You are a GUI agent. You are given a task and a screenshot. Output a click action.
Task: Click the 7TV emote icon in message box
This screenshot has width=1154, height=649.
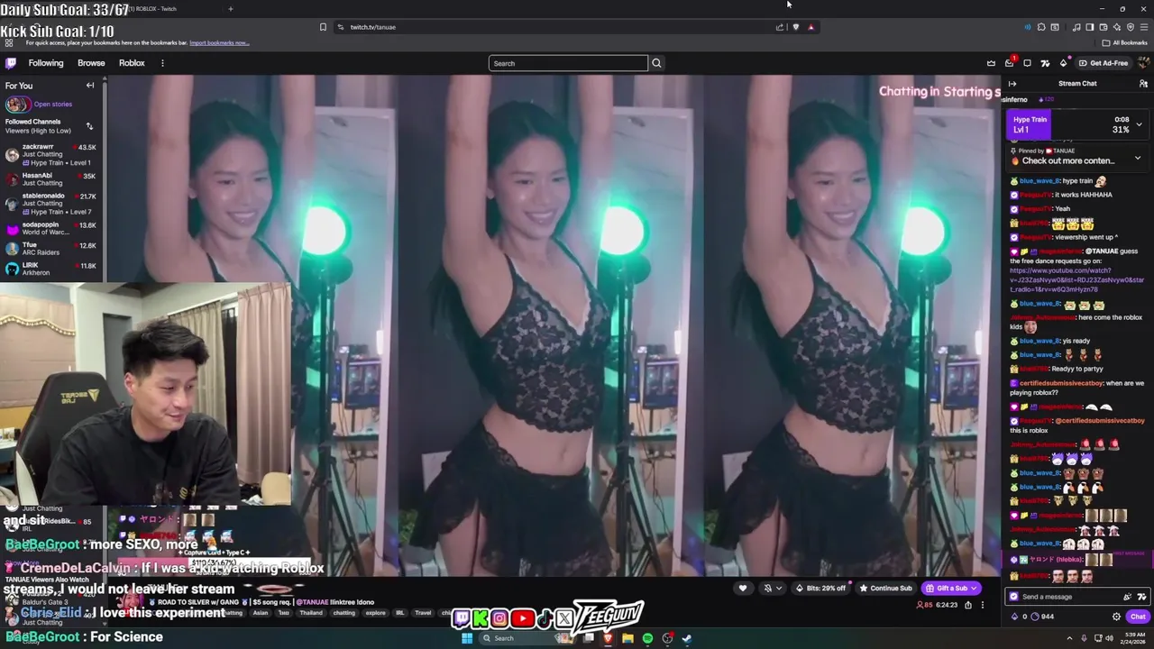(1142, 597)
